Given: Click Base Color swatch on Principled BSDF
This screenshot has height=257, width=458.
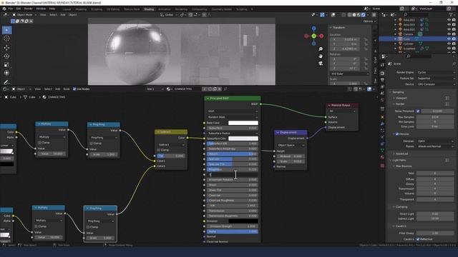Looking at the screenshot, I should coord(243,123).
